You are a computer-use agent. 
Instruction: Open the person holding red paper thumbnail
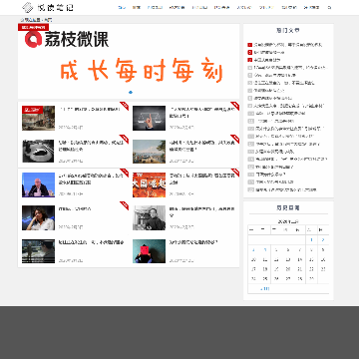coord(149,251)
